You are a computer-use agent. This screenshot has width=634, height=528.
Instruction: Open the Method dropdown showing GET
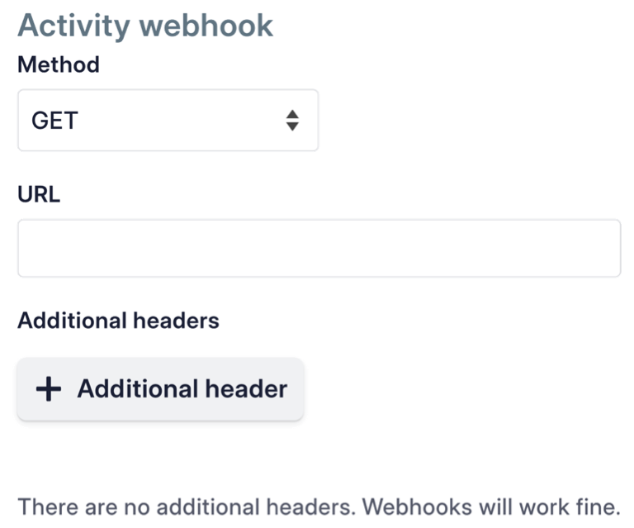point(168,120)
